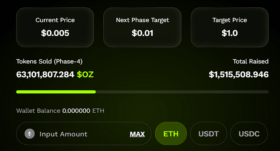Click the 63,101,807.284 tokens sold figure
Screen dimensions: 280x151
coord(45,75)
